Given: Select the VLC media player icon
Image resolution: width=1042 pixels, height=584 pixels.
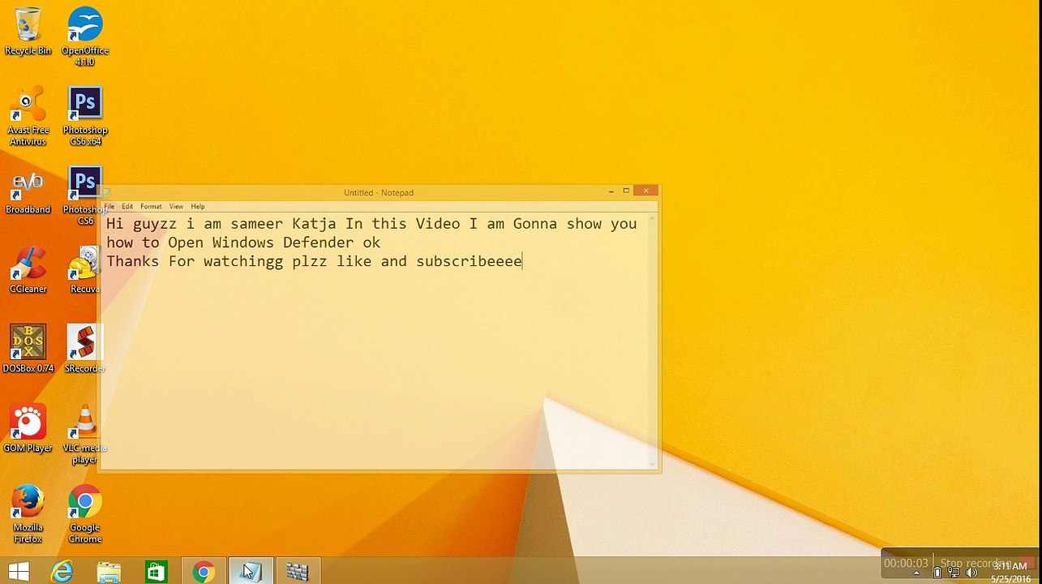Looking at the screenshot, I should (85, 434).
